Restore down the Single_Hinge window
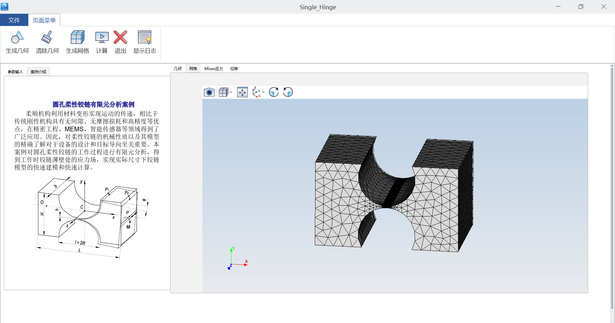615x323 pixels. pos(581,7)
